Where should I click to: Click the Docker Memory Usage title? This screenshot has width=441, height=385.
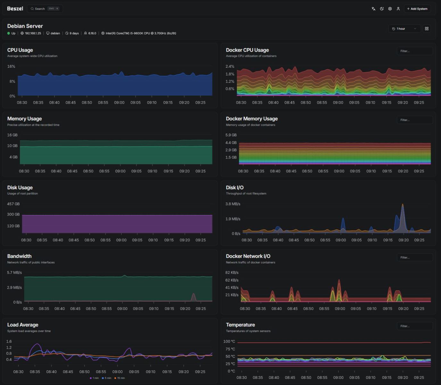click(252, 119)
